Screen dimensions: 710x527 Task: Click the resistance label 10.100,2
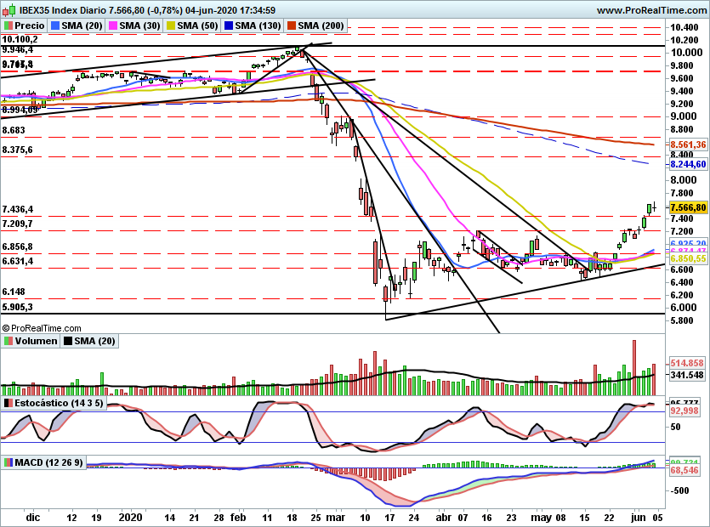coord(20,40)
